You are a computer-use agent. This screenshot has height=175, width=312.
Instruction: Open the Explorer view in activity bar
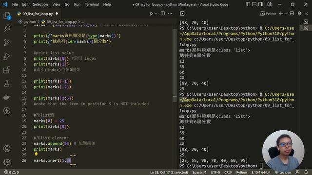coord(7,16)
